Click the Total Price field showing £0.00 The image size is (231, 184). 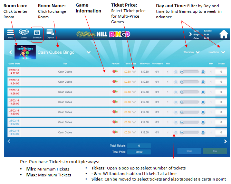(x=139, y=152)
